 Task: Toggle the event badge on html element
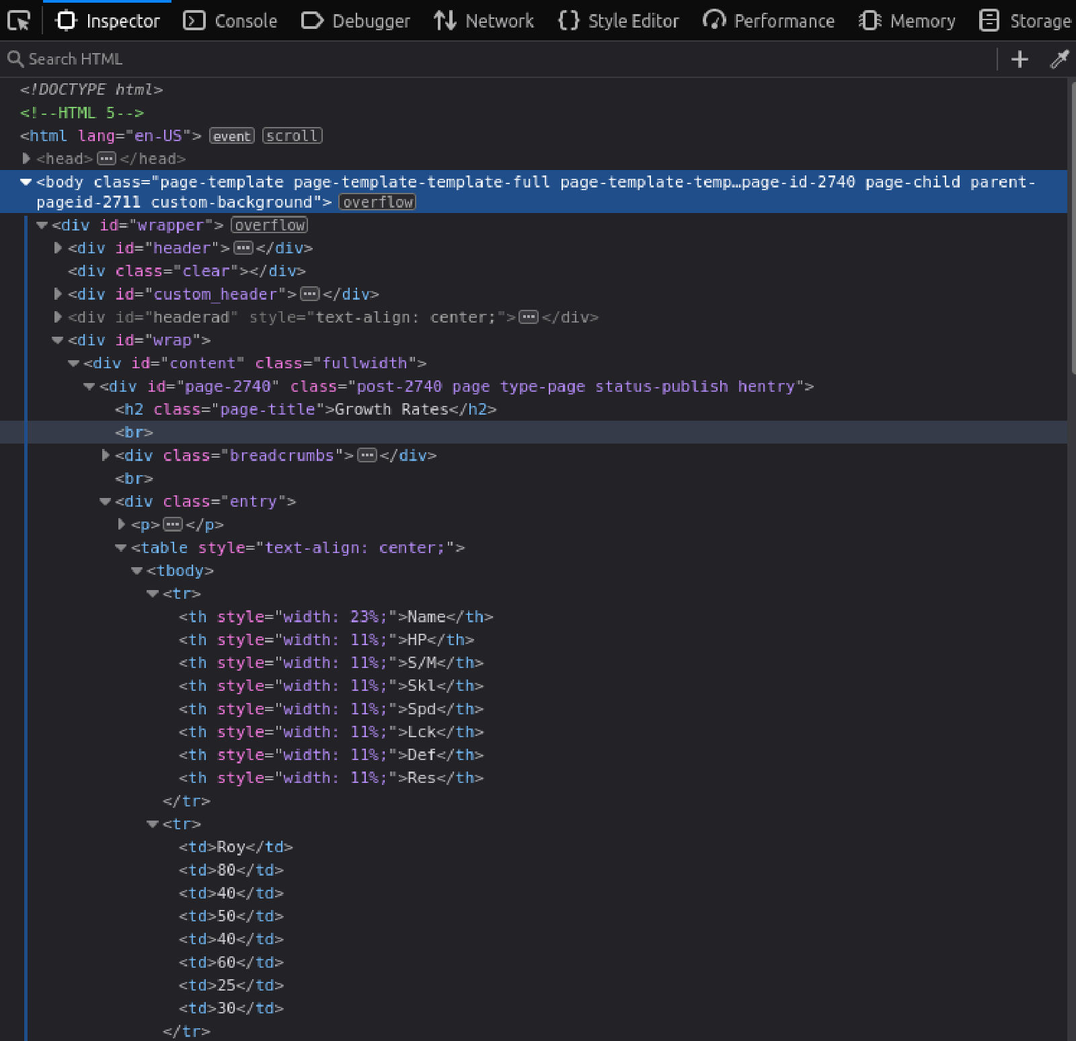pyautogui.click(x=232, y=136)
